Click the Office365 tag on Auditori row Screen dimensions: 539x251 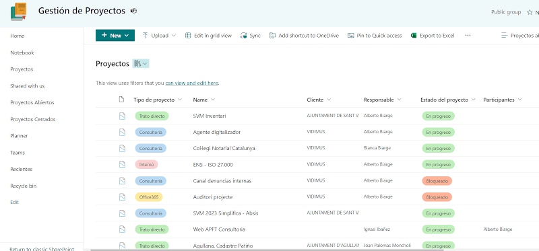149,197
